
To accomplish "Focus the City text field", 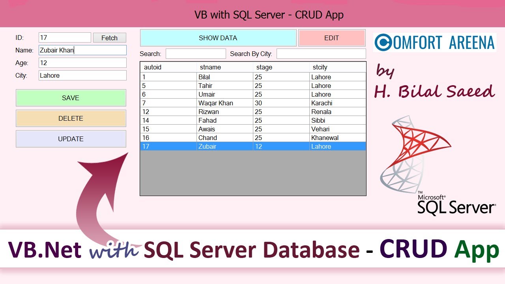I will click(x=82, y=75).
